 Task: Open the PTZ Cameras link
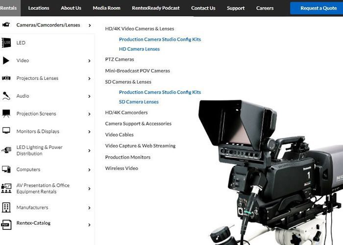120,59
